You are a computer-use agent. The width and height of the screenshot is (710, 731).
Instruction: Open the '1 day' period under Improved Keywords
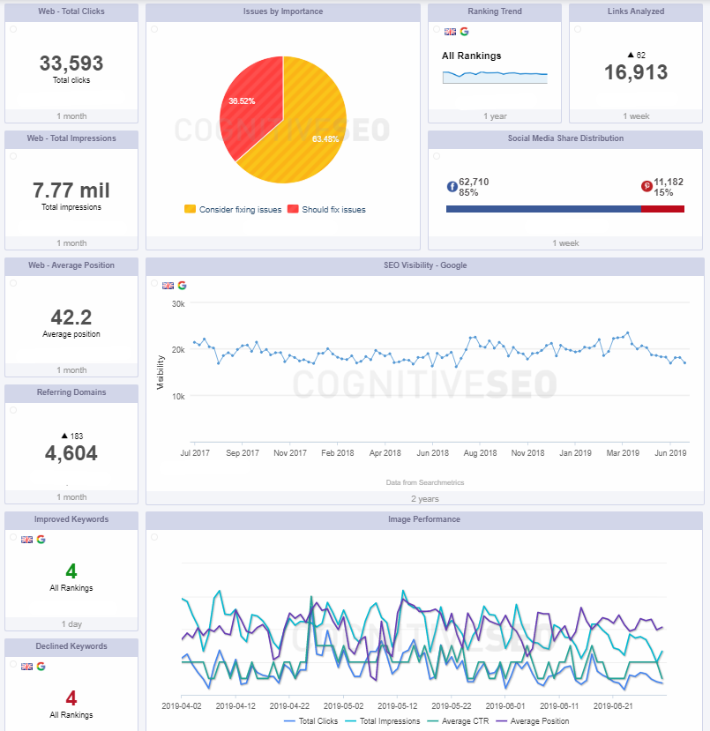pyautogui.click(x=71, y=624)
